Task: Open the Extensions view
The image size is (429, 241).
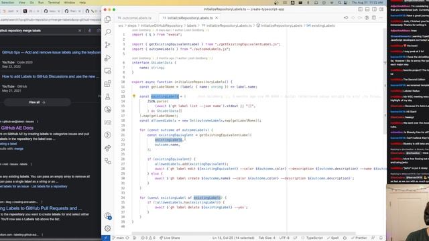Action: pos(107,84)
